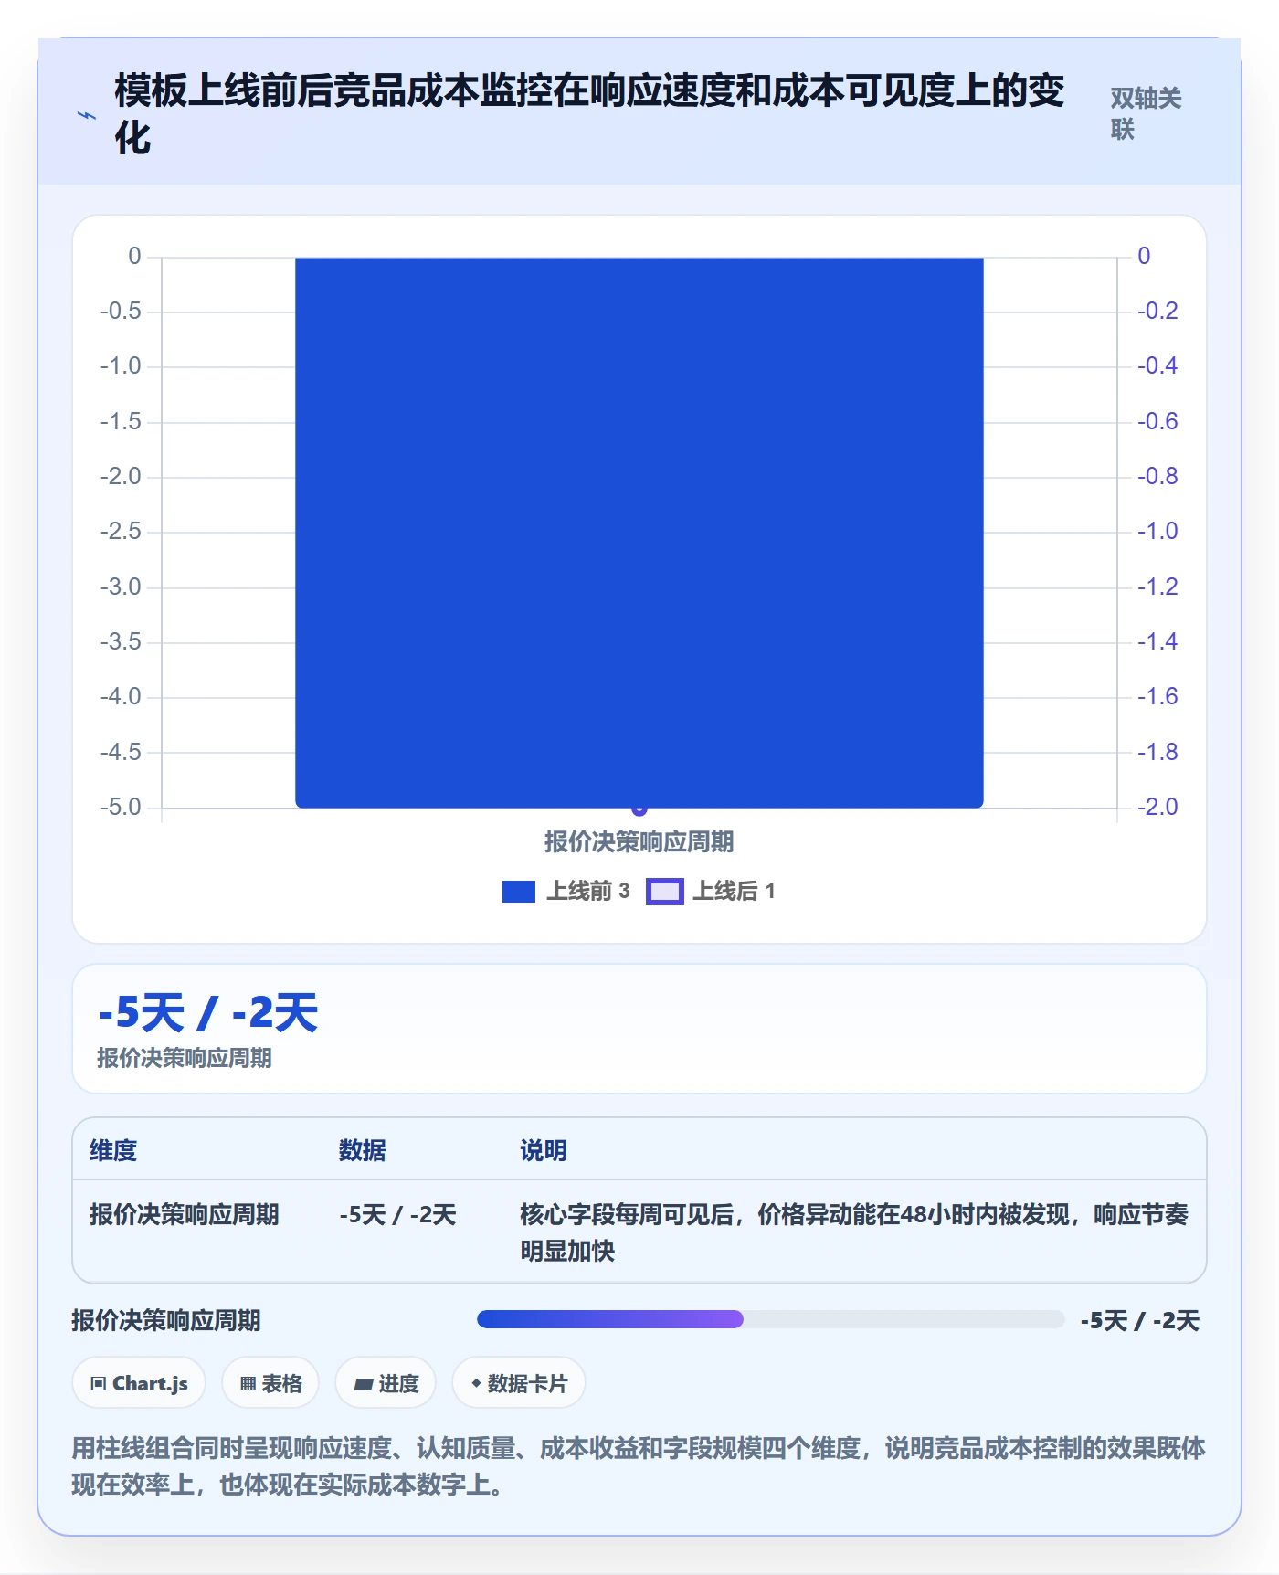Click the 报价决策响应周期 progress bar
Viewport: 1279px width, 1575px height.
[x=770, y=1319]
